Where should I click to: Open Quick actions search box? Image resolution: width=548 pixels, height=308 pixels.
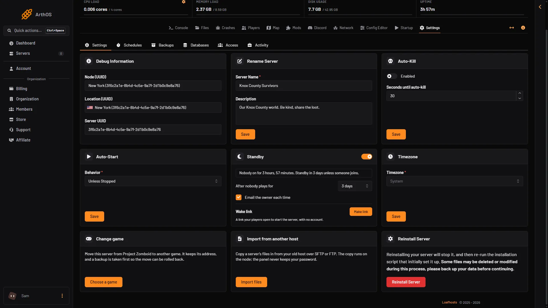click(x=36, y=31)
